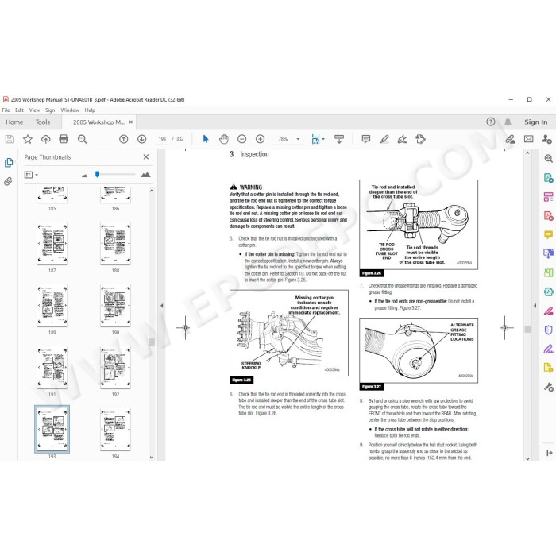This screenshot has width=556, height=556.
Task: Open the Edit menu
Action: click(x=20, y=110)
